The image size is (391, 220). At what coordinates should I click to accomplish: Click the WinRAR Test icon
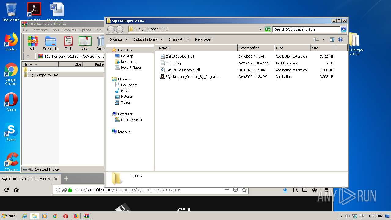point(68,43)
